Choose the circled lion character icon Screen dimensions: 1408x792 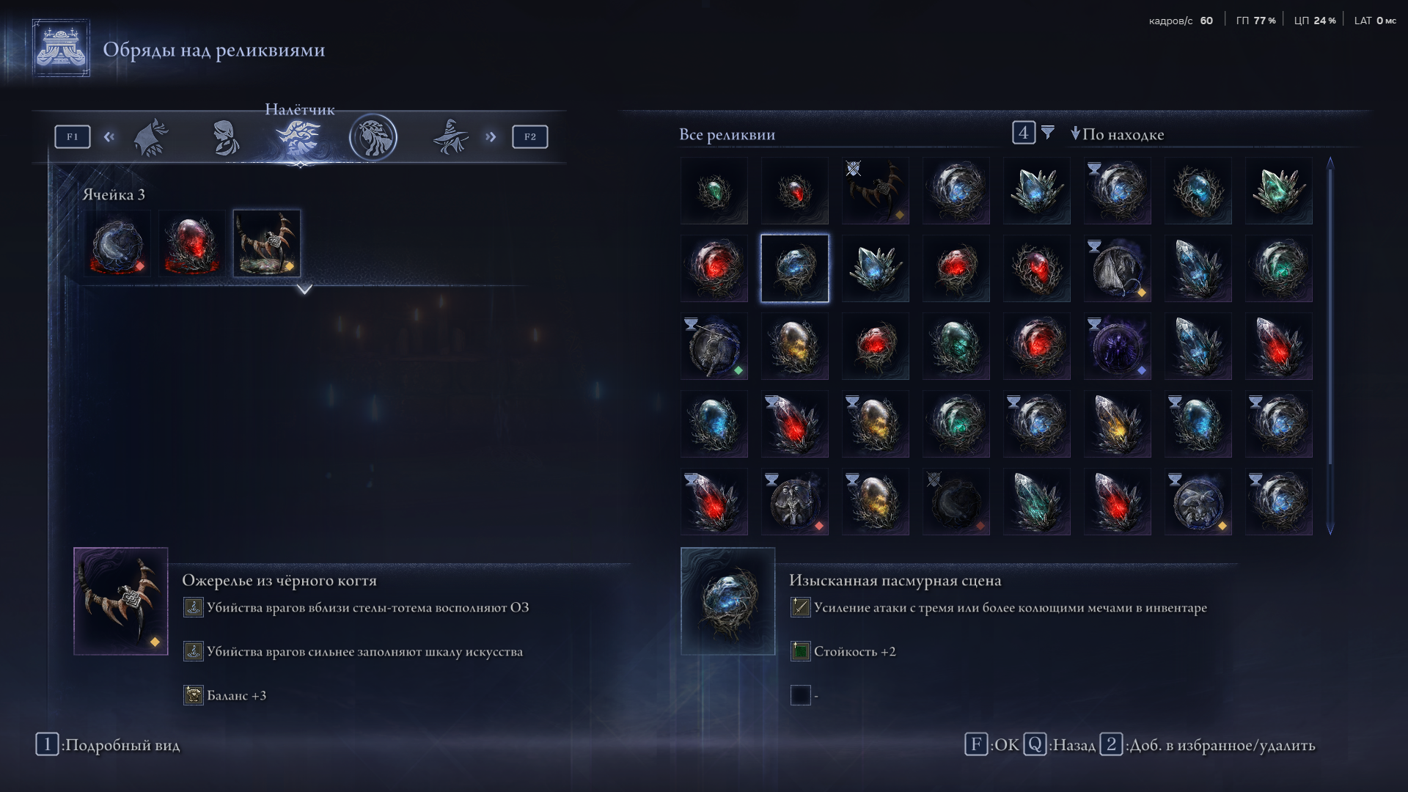(x=373, y=137)
